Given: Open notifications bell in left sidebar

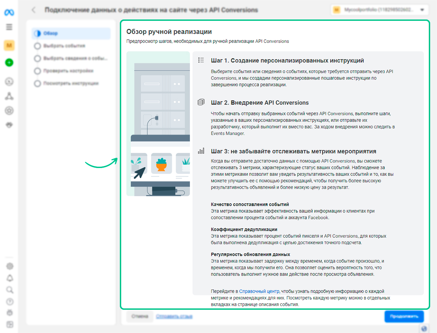Looking at the screenshot, I should coord(10,278).
